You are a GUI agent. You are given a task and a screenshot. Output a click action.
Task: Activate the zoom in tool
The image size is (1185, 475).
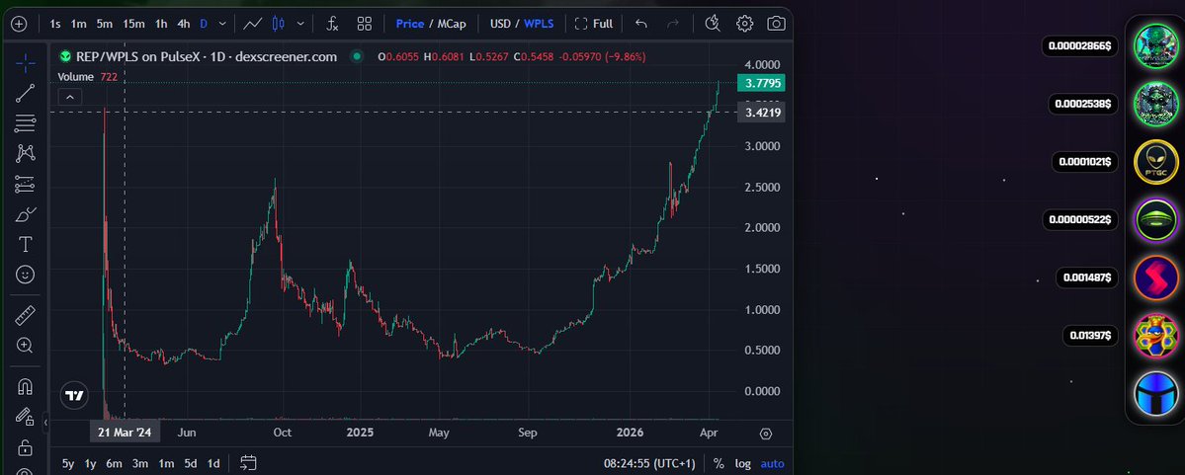(25, 345)
